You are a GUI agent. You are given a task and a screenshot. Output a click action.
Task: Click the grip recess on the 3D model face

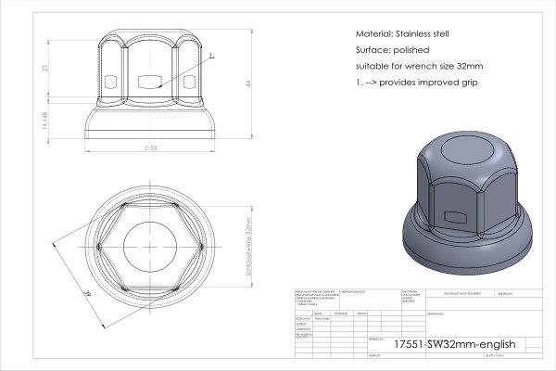(455, 216)
